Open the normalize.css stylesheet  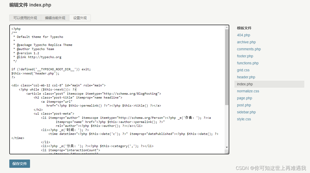click(248, 91)
